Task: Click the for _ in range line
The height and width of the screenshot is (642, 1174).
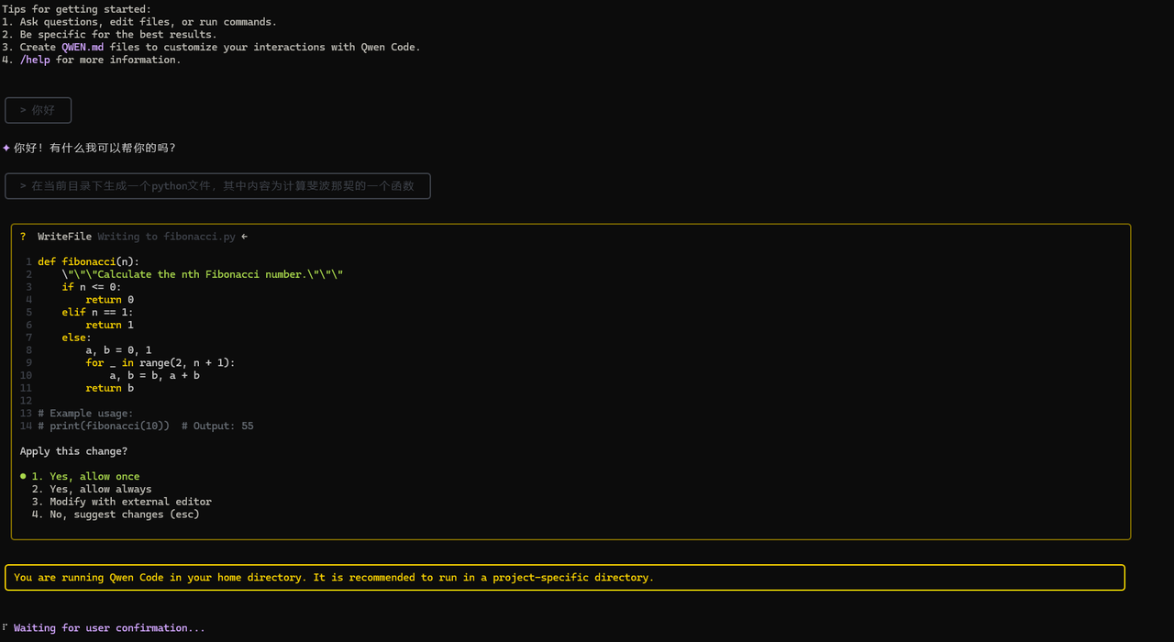Action: coord(161,363)
